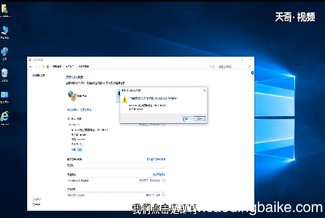This screenshot has height=218, width=325.
Task: Select SSO_POP_Device credential row
Action: [x=116, y=195]
